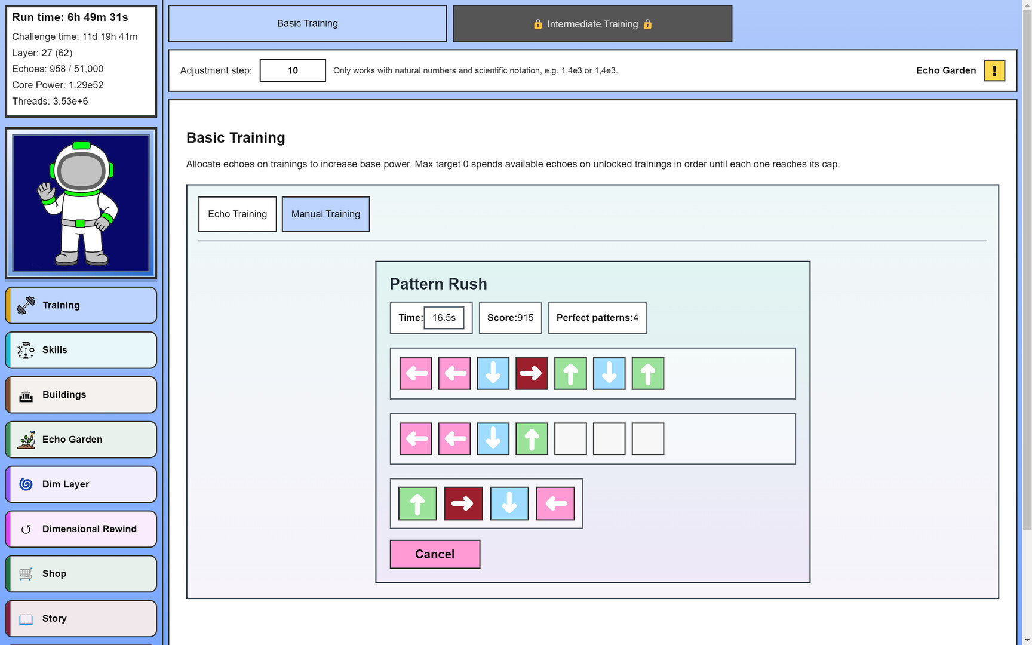Click the Threads: 3.53e+6 stat
Viewport: 1032px width, 645px height.
click(x=50, y=101)
